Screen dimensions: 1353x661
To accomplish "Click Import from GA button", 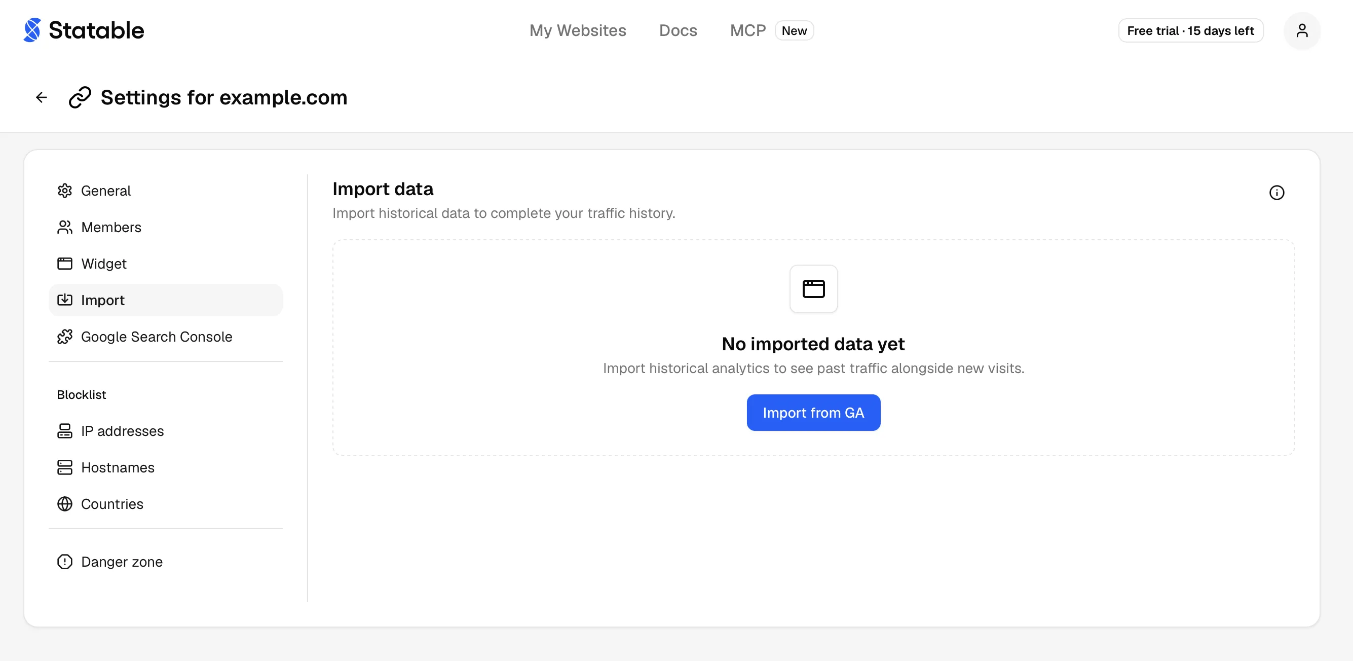I will [x=813, y=413].
